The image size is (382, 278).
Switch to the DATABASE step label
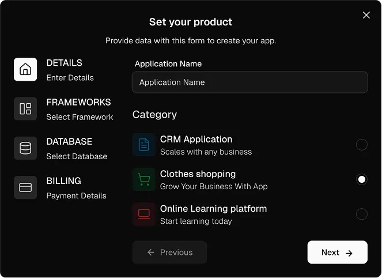tap(69, 141)
